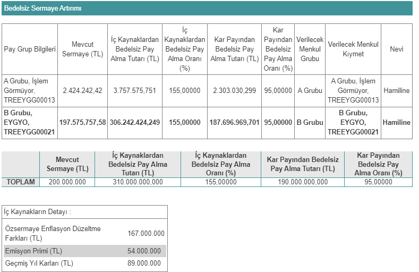Click the TOPLAM row label
Viewport: 419px width, 272px height.
(x=21, y=182)
